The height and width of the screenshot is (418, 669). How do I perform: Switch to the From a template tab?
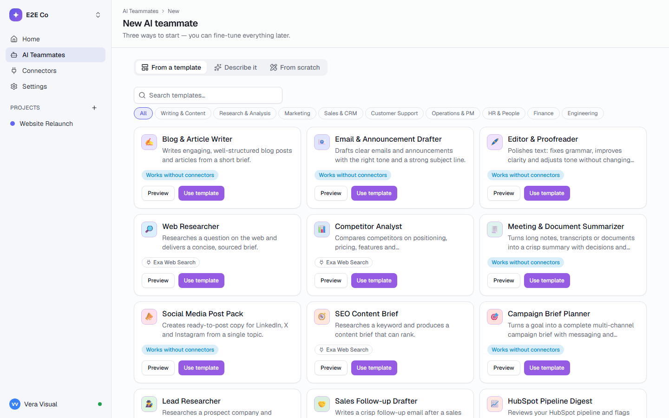tap(171, 67)
